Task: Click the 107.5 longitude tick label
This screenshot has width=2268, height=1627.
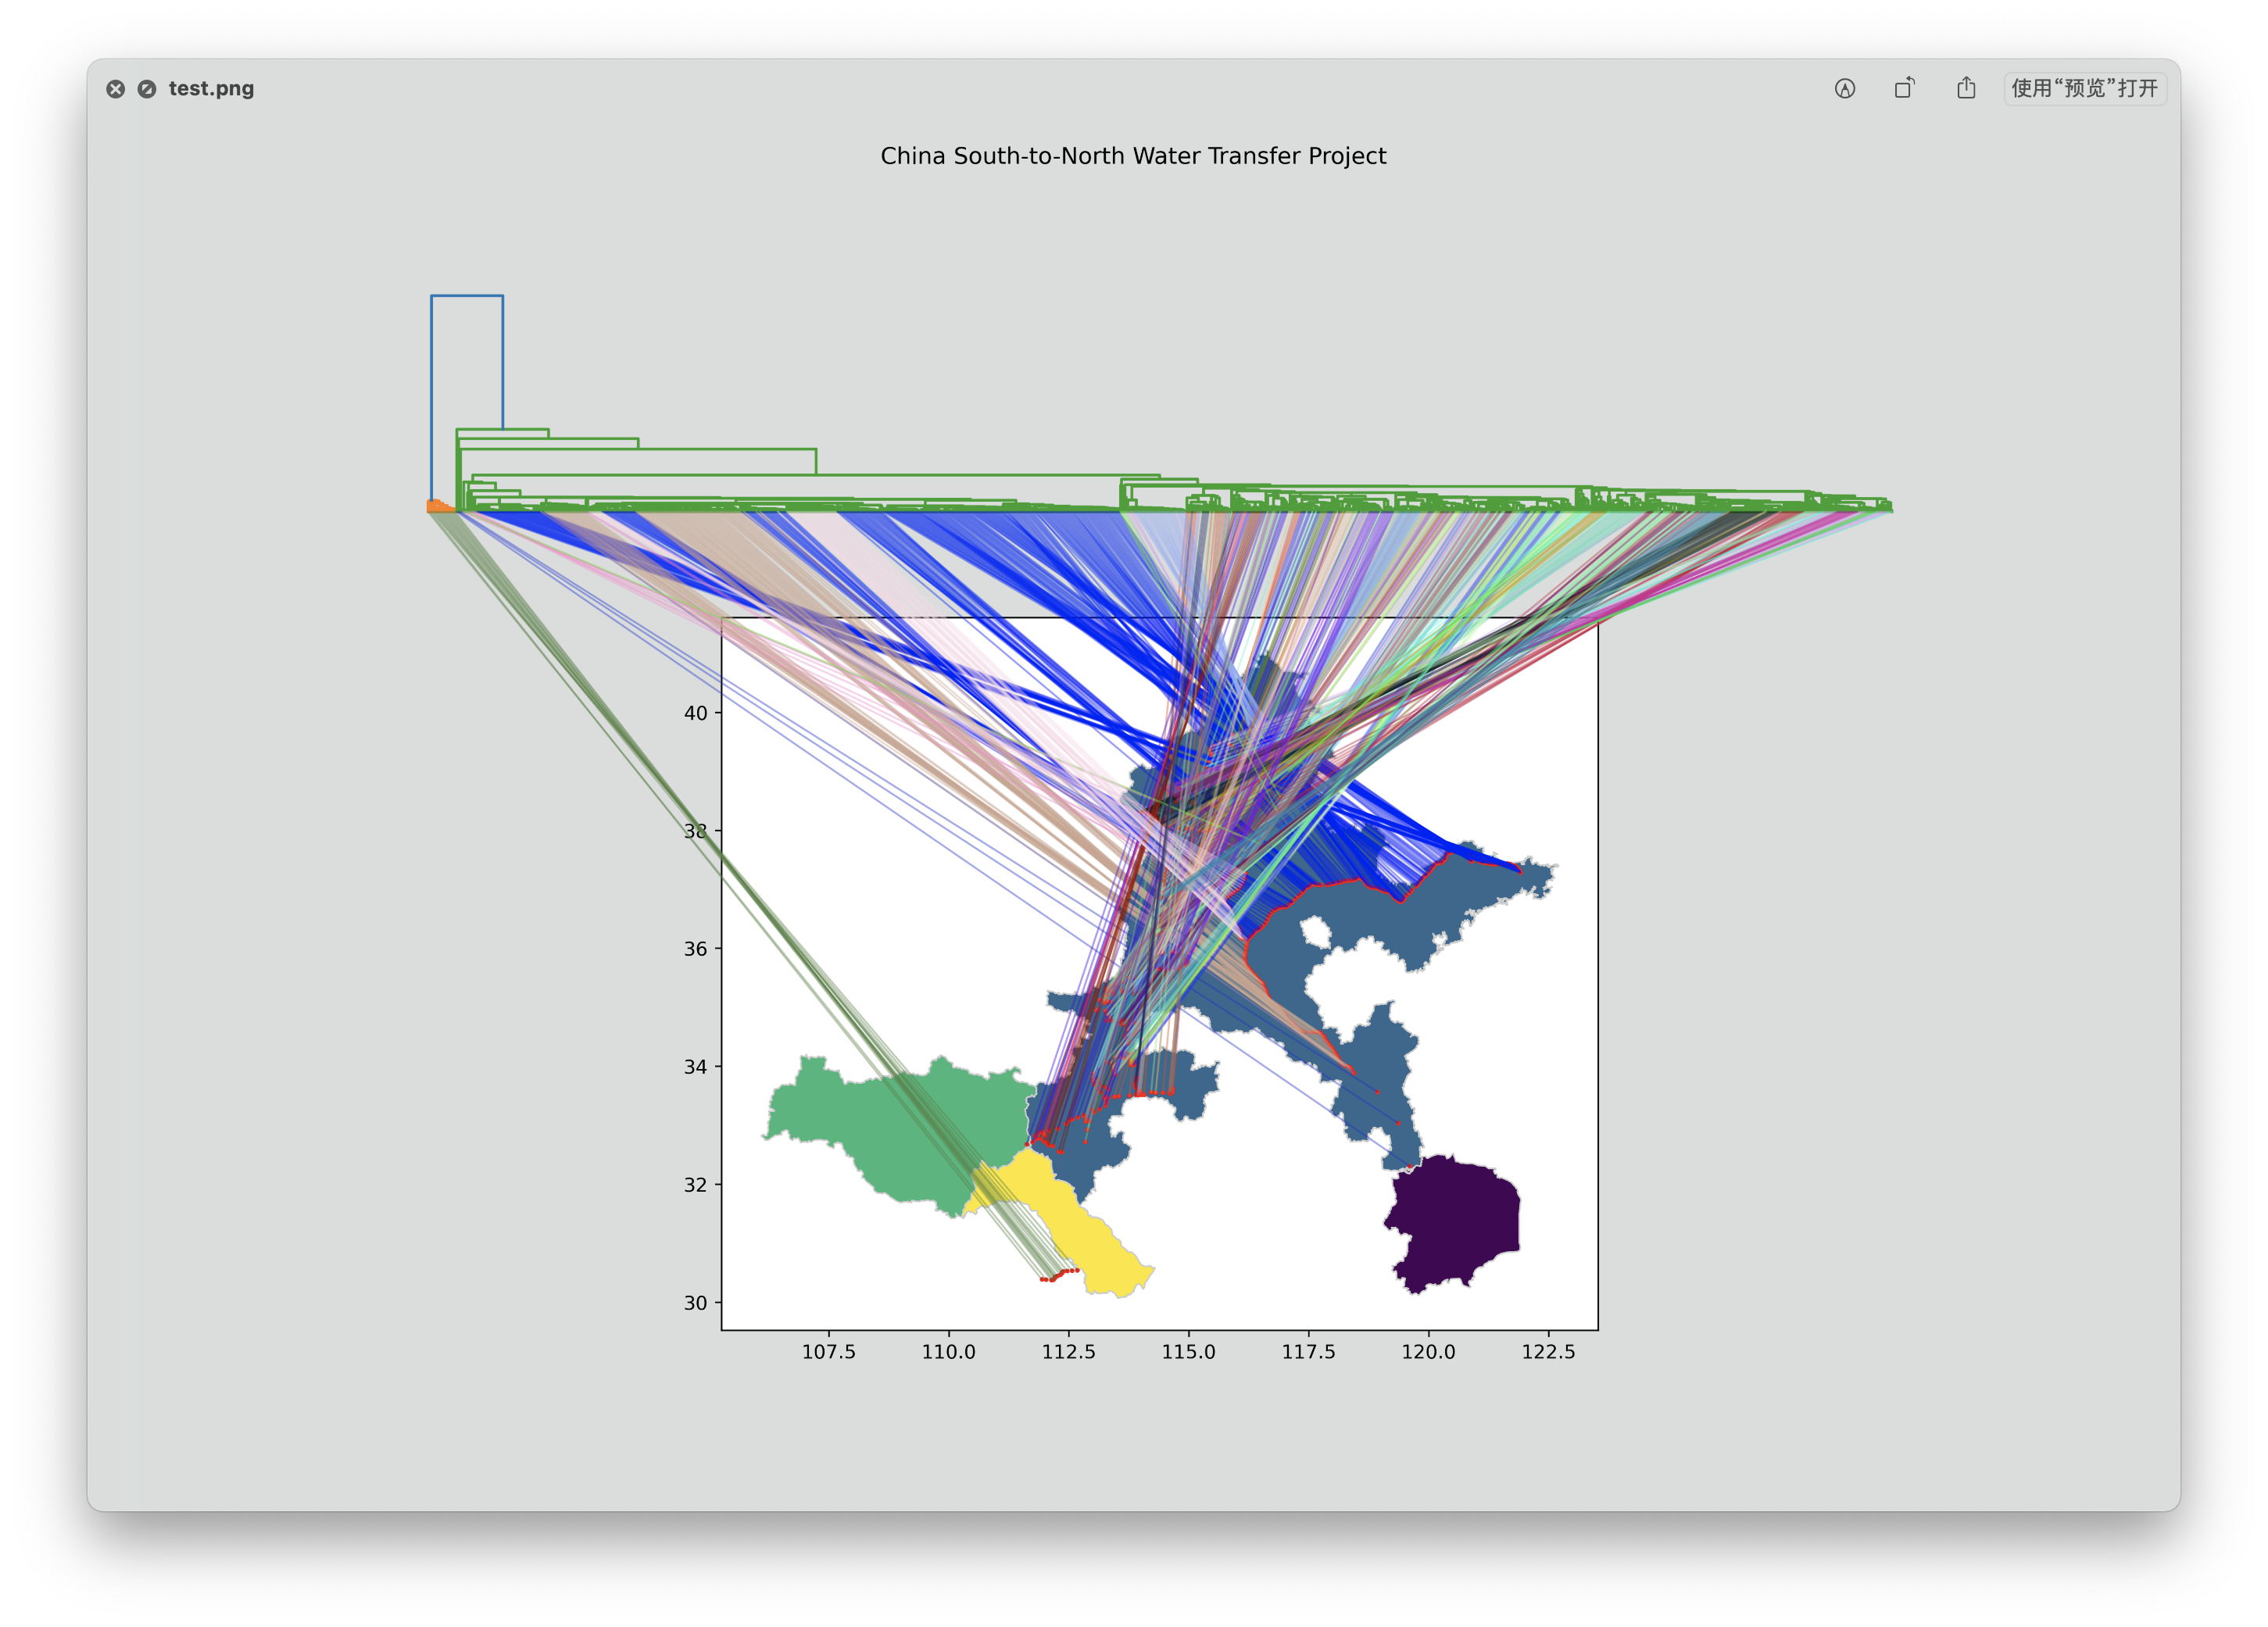Action: click(828, 1352)
